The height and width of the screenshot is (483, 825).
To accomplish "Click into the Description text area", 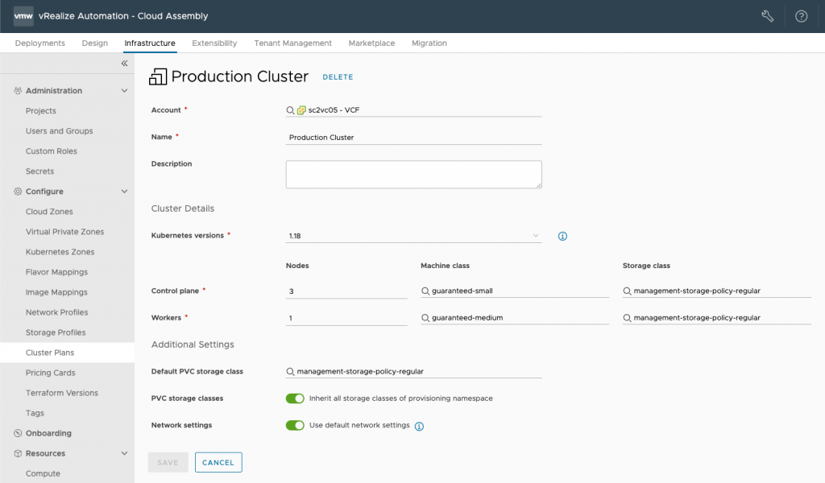I will [413, 175].
